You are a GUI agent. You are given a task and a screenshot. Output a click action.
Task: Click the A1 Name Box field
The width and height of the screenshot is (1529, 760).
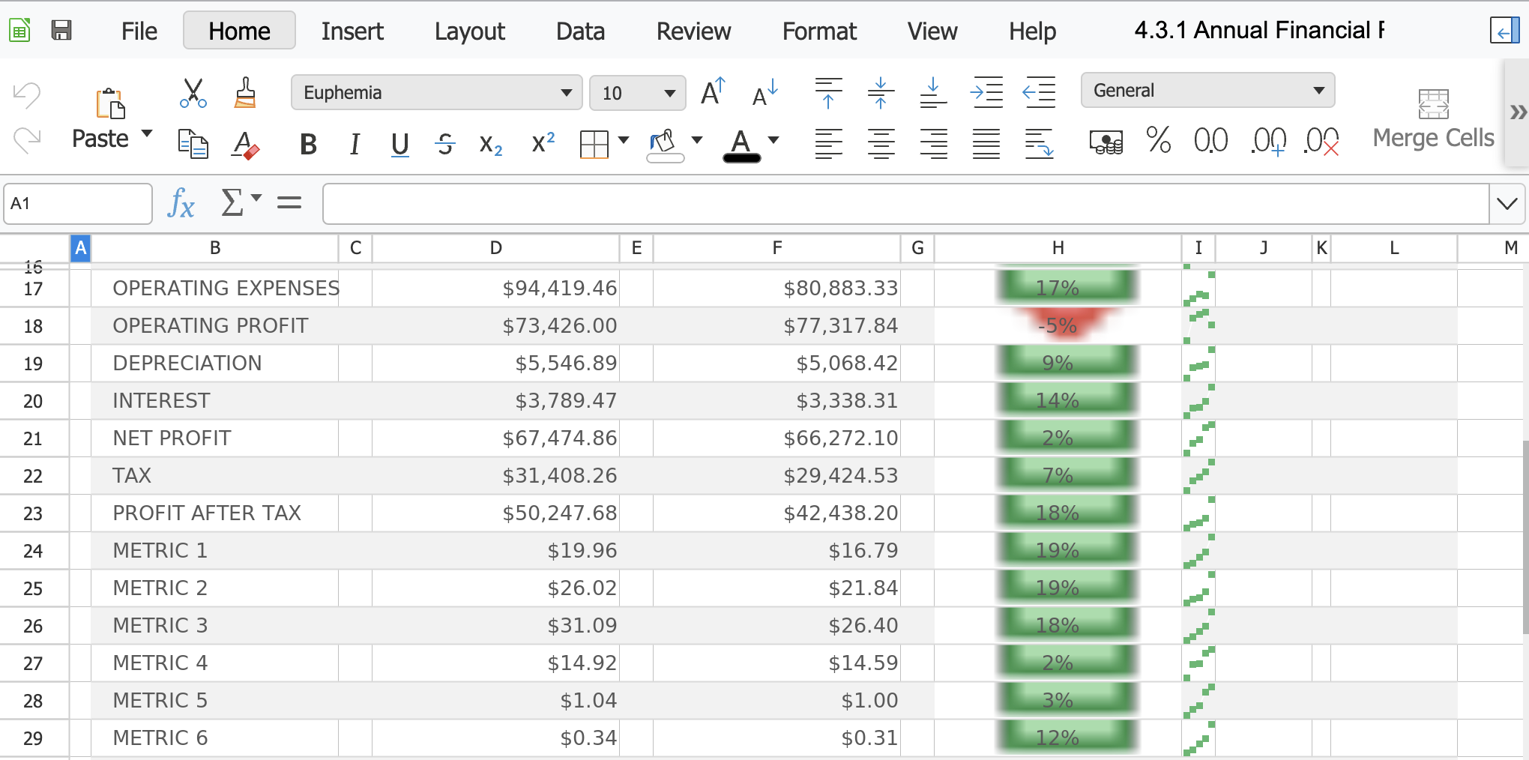pos(78,204)
